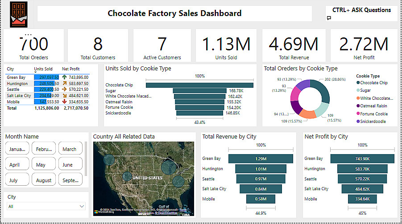Click map bubble near Great Lakes
402x224 pixels.
[x=169, y=167]
